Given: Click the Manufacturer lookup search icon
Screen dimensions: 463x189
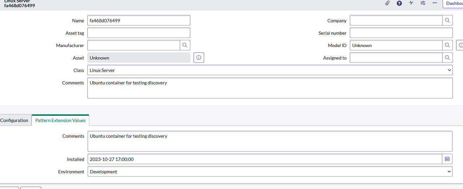Looking at the screenshot, I should click(185, 45).
